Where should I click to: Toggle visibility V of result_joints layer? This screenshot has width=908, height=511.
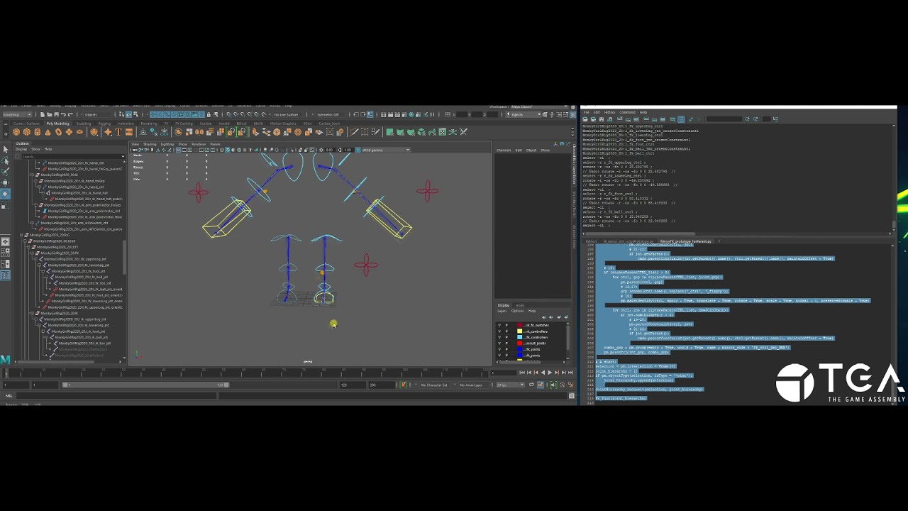(x=499, y=344)
